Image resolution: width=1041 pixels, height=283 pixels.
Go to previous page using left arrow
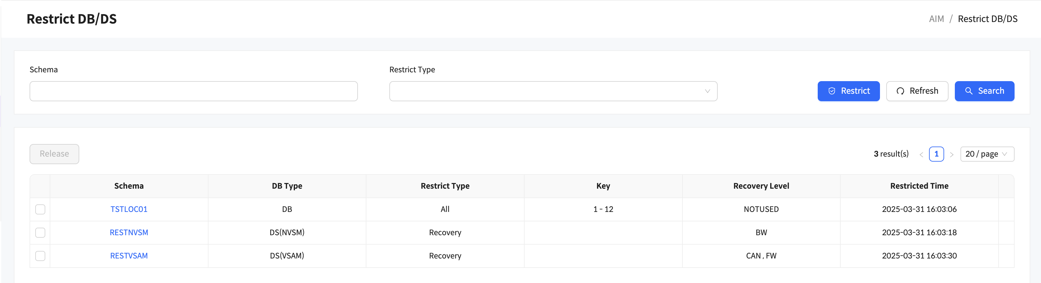(921, 154)
